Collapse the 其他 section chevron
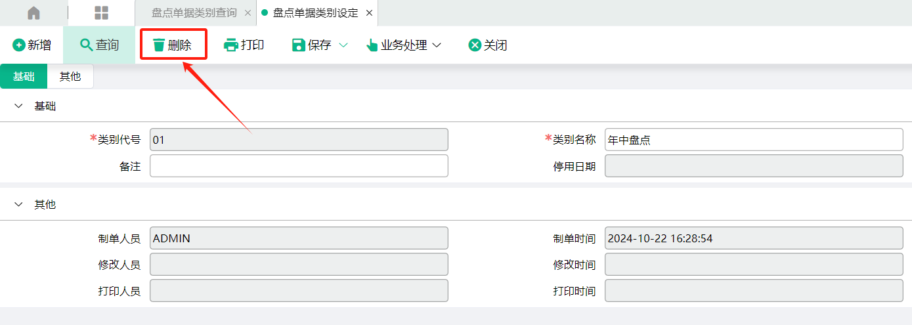The width and height of the screenshot is (912, 325). (x=18, y=204)
